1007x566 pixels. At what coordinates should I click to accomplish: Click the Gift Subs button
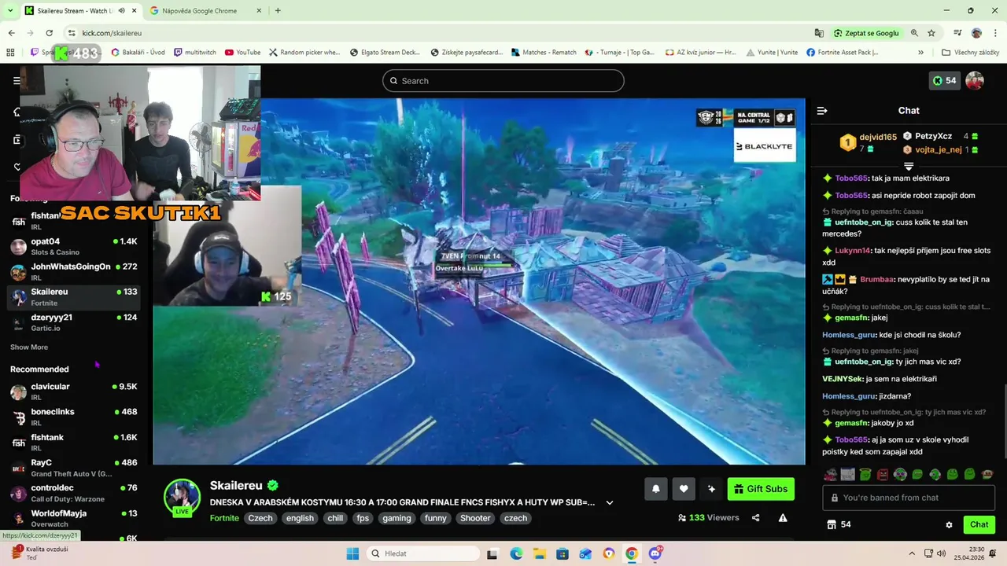tap(761, 489)
